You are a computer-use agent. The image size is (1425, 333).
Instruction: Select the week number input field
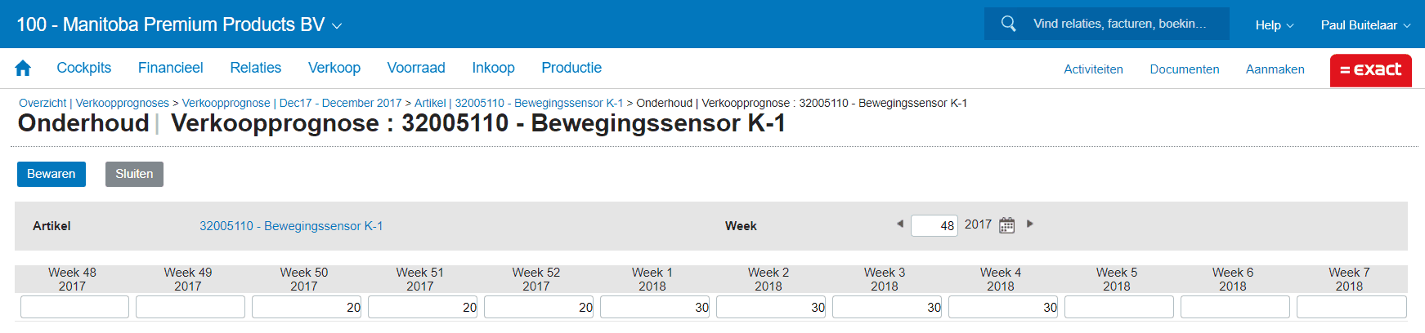[934, 225]
